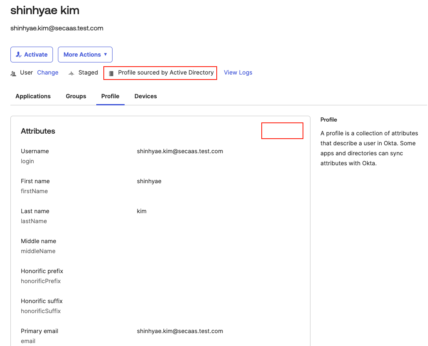Click the Change link beside User
The width and height of the screenshot is (428, 346).
point(48,72)
